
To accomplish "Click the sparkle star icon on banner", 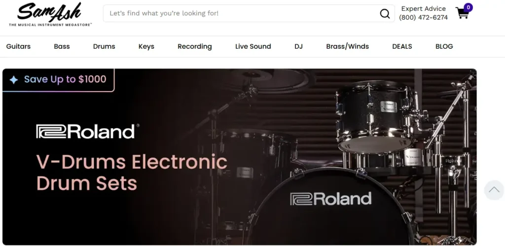I will click(x=13, y=79).
